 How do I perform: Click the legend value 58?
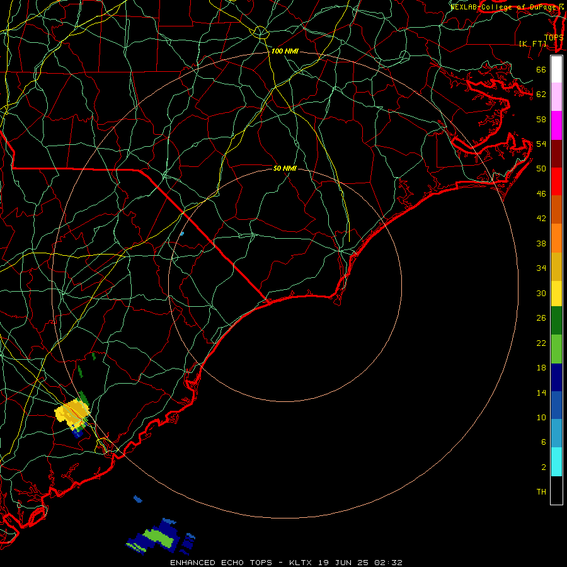point(541,119)
